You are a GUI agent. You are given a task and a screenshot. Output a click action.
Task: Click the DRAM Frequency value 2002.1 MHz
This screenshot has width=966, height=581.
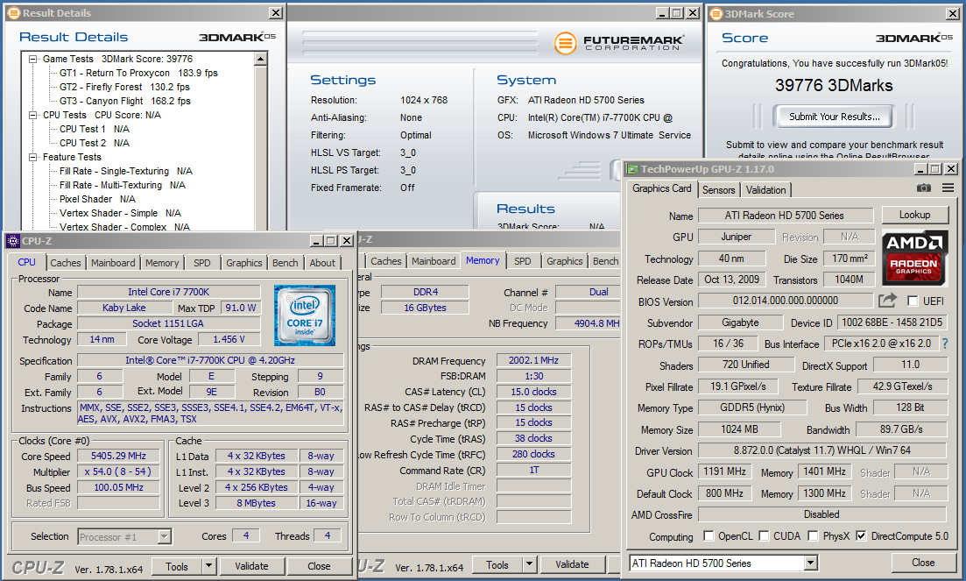coord(533,360)
